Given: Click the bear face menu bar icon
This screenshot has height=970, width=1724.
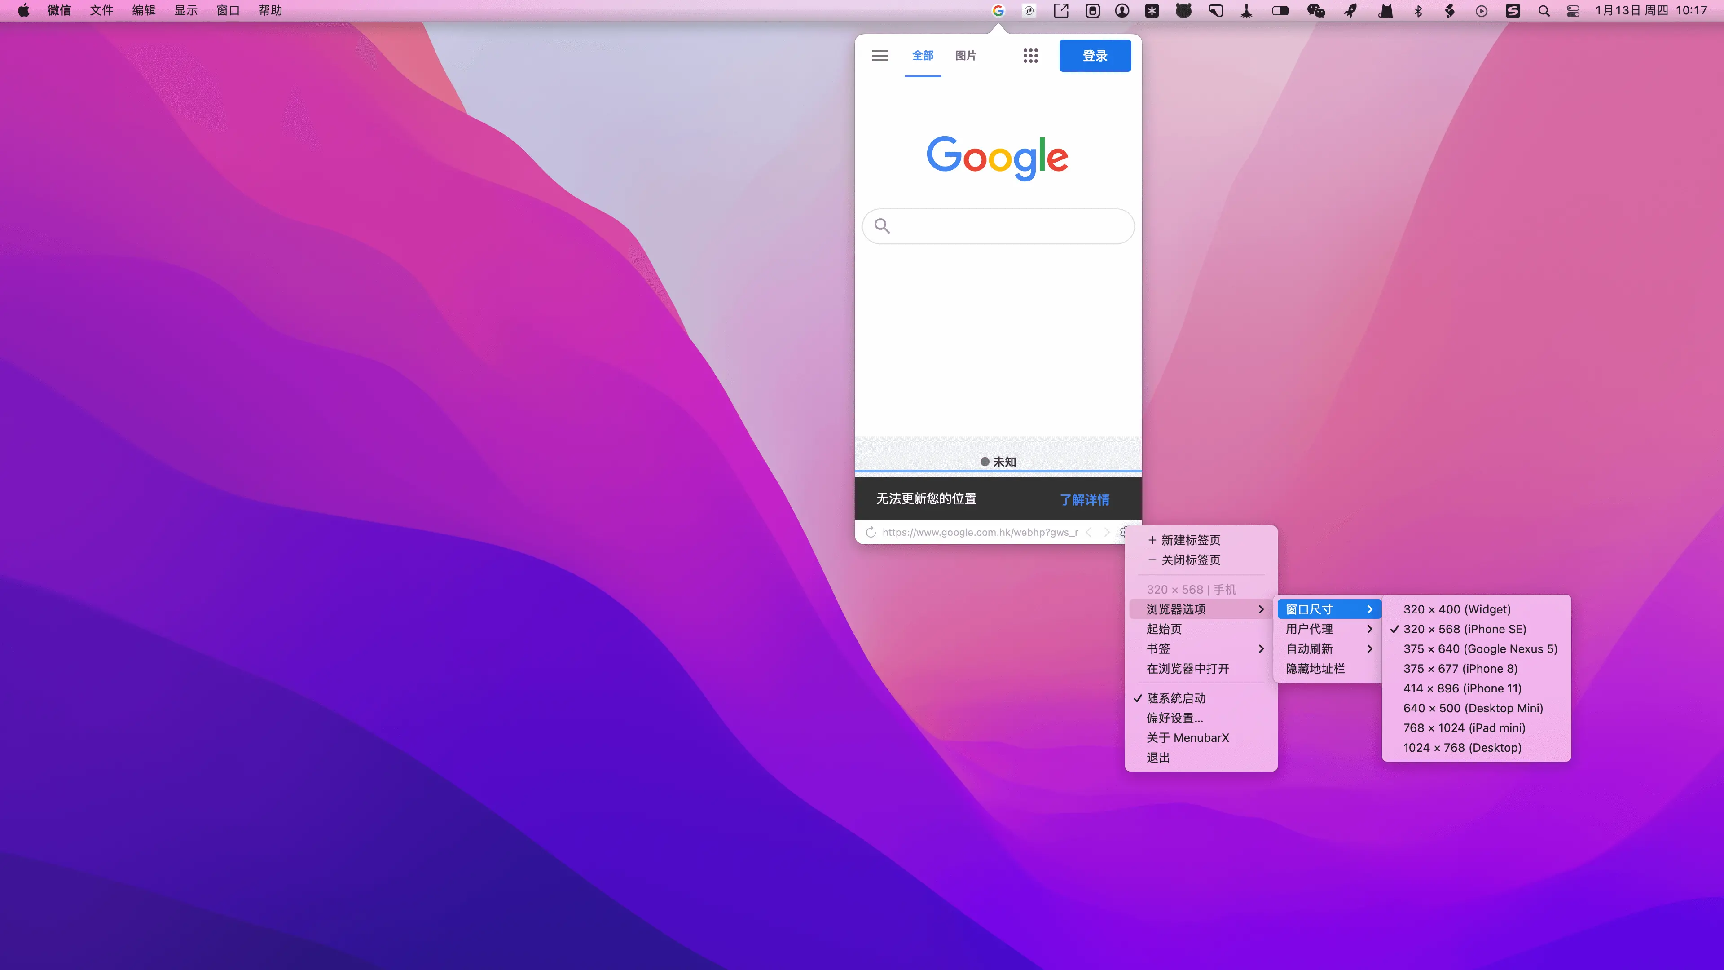Looking at the screenshot, I should (x=1183, y=11).
